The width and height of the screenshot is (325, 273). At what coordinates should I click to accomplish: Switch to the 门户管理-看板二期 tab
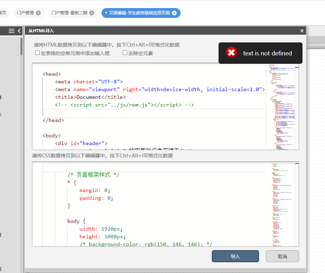[x=69, y=13]
